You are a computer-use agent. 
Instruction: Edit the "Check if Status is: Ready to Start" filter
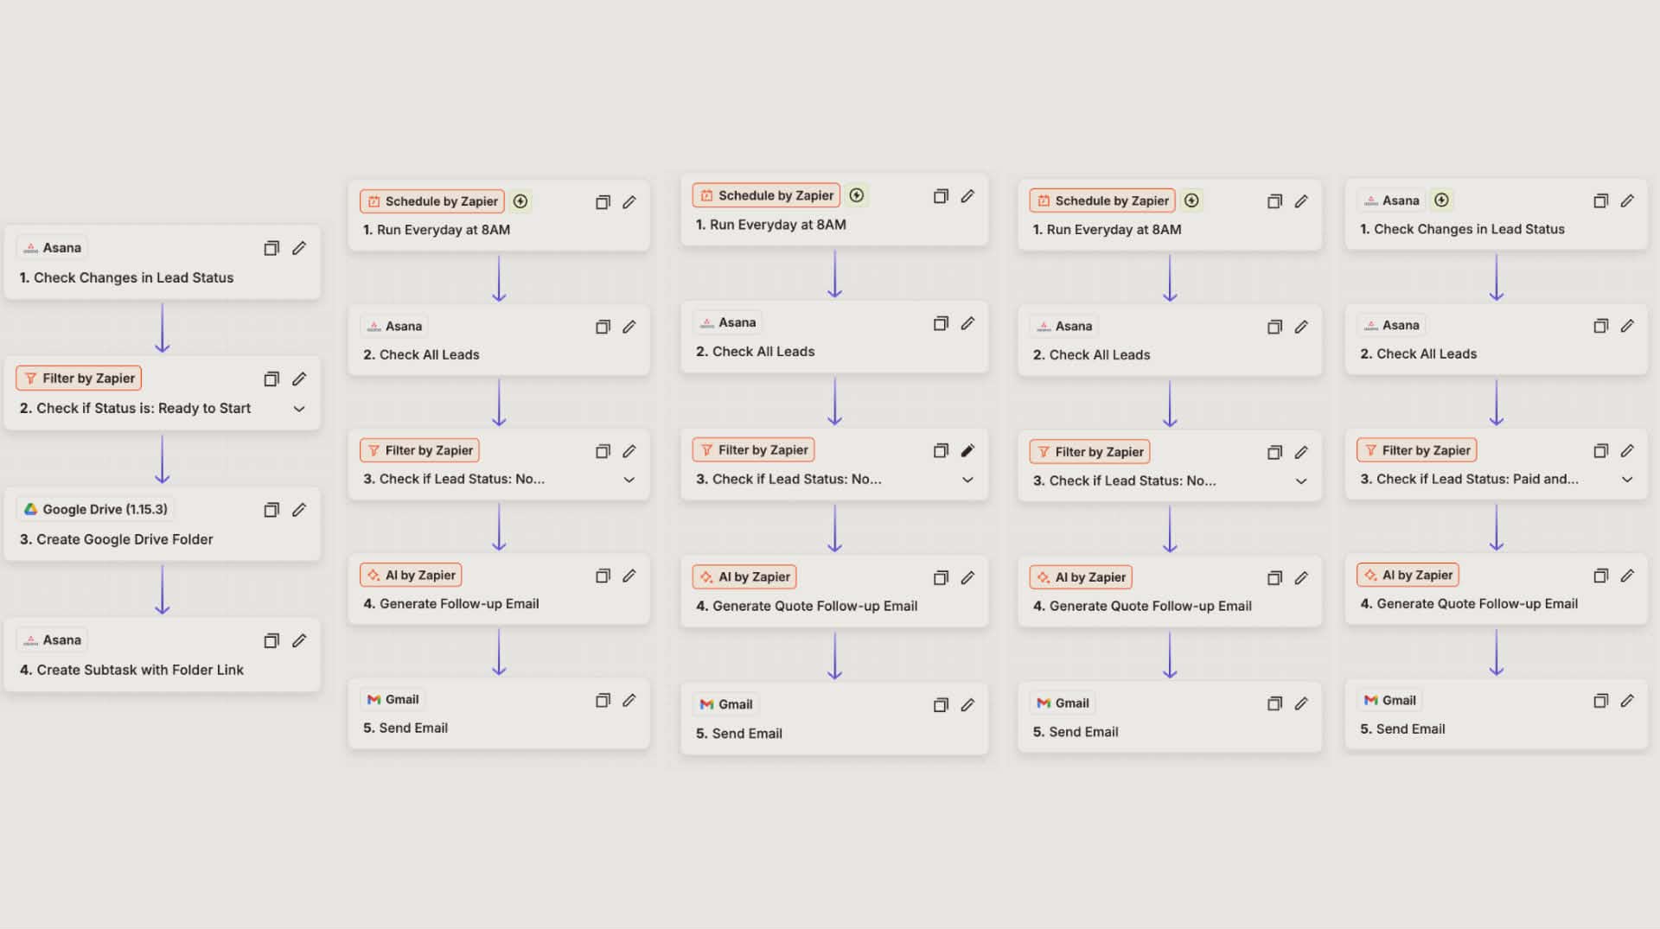[300, 379]
